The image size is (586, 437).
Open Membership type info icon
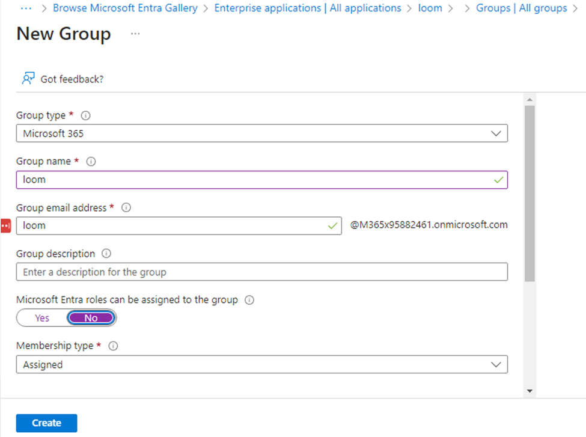pyautogui.click(x=113, y=346)
